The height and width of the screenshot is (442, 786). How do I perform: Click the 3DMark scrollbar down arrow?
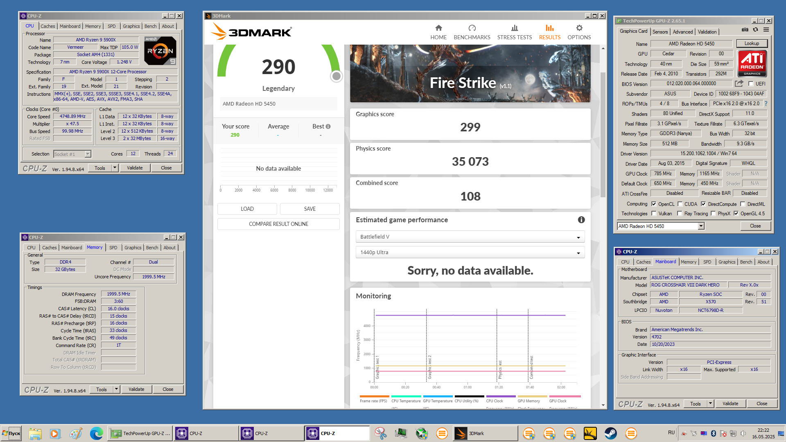603,405
